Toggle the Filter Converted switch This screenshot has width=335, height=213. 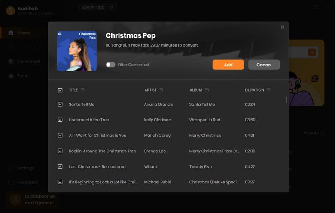pos(110,65)
